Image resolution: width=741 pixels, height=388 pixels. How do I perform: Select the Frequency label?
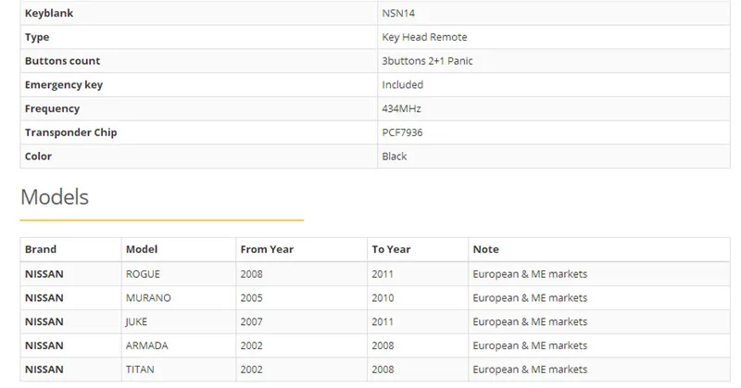[52, 108]
